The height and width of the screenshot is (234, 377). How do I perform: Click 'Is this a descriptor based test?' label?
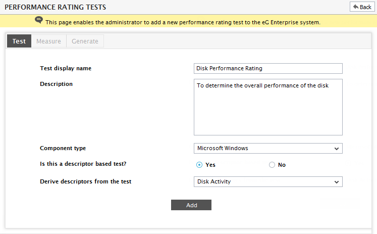click(83, 164)
